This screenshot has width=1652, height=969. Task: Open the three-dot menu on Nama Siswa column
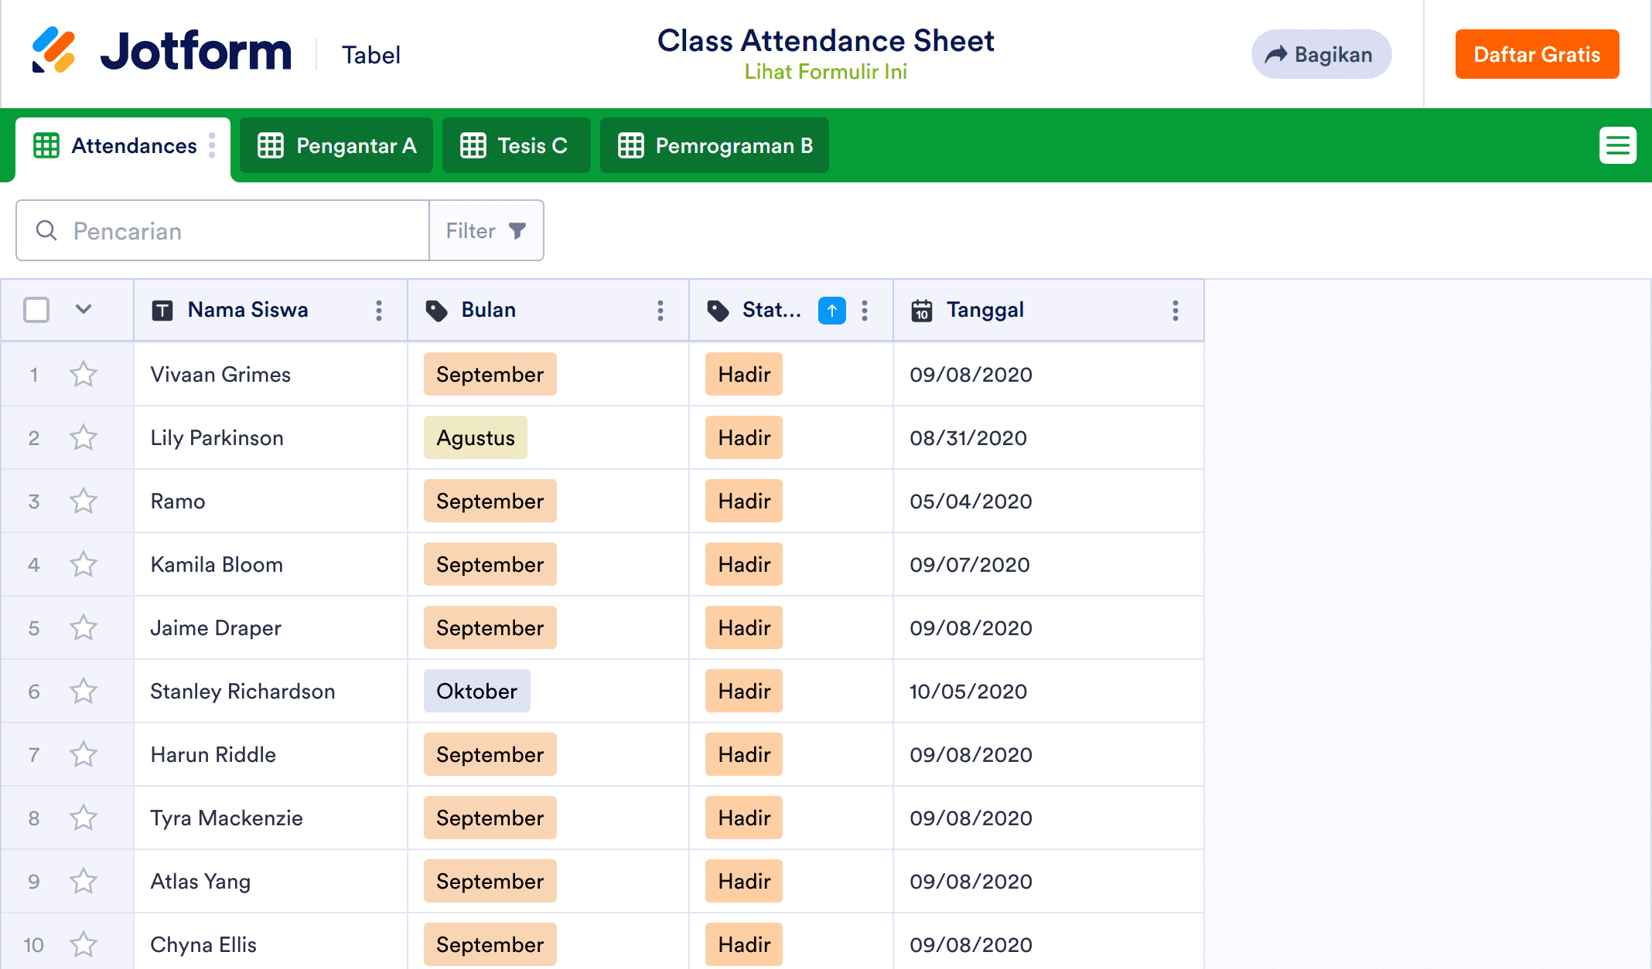pyautogui.click(x=379, y=310)
